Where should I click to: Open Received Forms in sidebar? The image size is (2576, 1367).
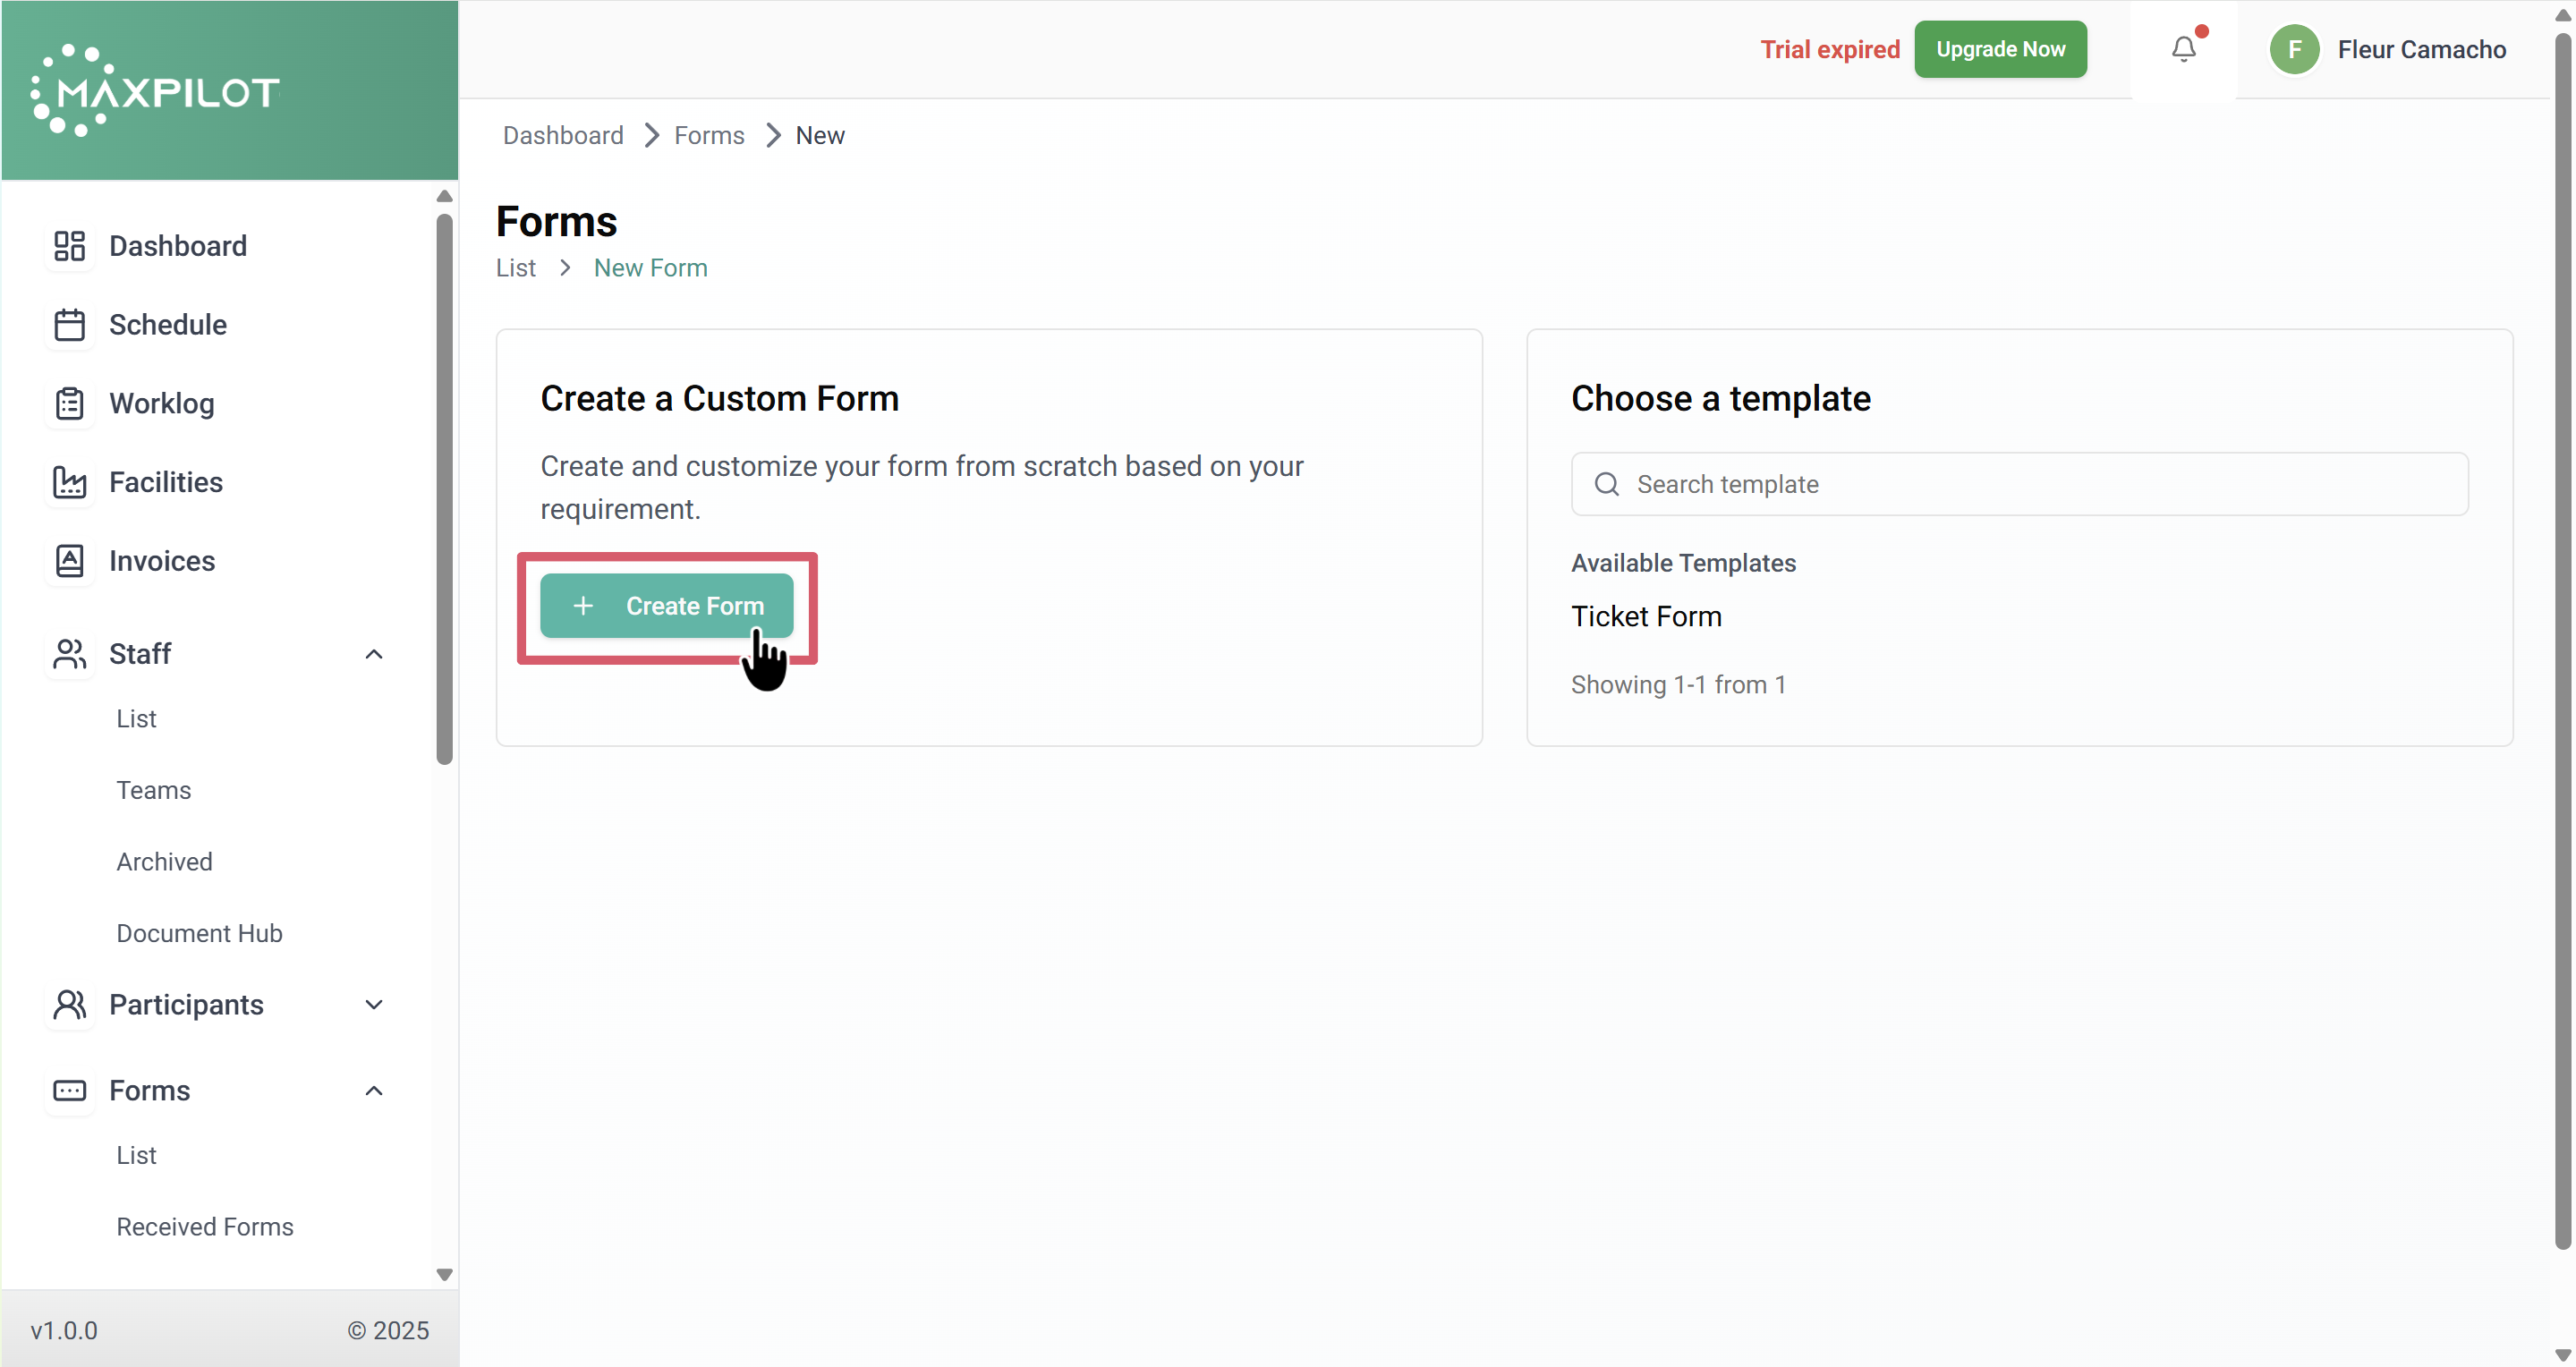tap(204, 1226)
